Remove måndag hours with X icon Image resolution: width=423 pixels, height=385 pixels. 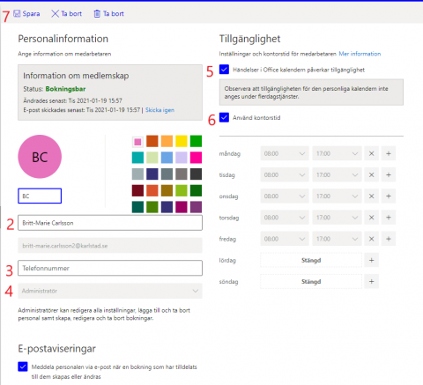click(371, 153)
